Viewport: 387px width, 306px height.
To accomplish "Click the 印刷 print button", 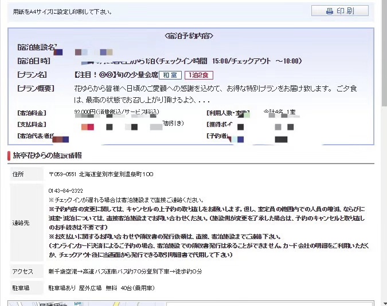I will (340, 11).
